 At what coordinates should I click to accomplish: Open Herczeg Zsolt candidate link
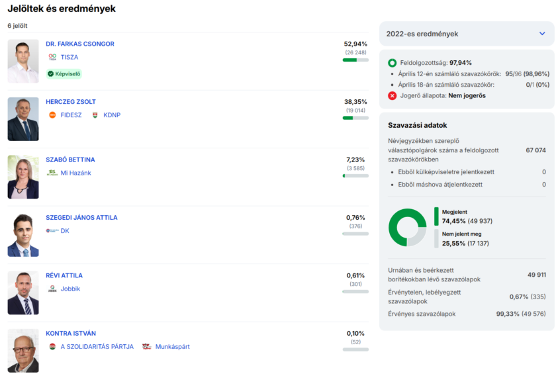point(71,102)
